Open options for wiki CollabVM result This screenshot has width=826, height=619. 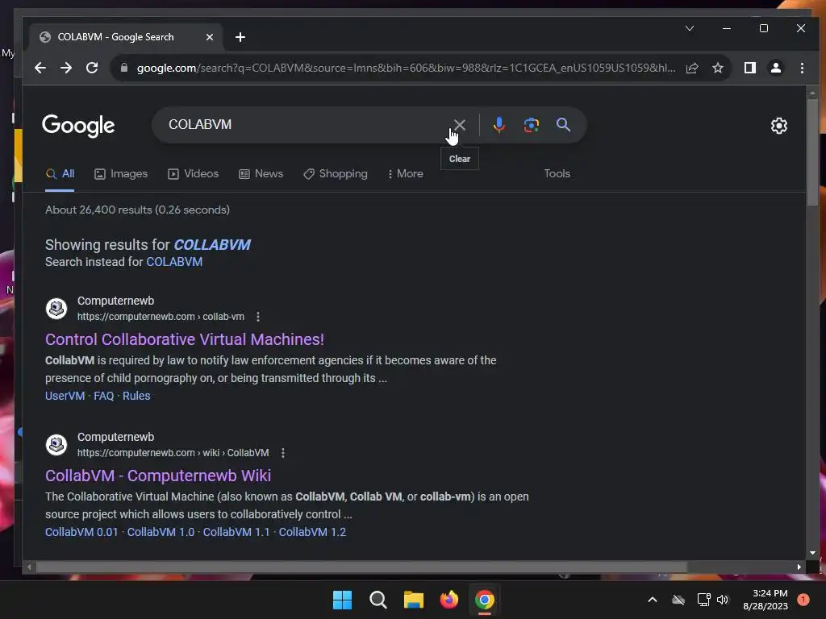283,453
